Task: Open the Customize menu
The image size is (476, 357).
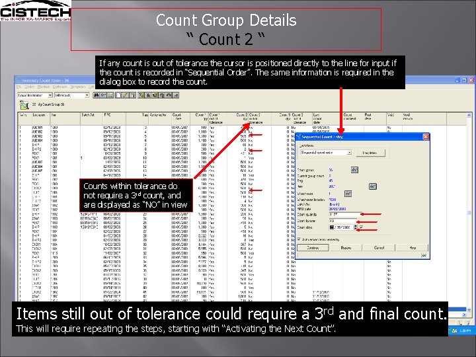Action: (x=59, y=87)
